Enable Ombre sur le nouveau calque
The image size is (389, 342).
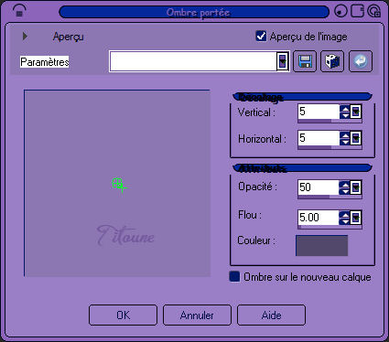coord(234,276)
